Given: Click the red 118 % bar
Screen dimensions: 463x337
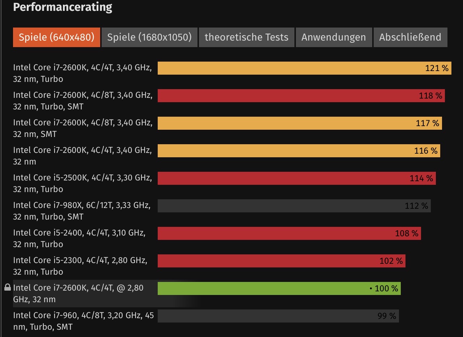Looking at the screenshot, I should pyautogui.click(x=301, y=96).
